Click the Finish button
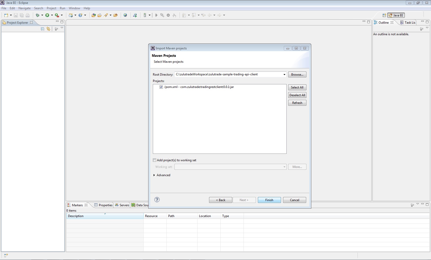 (x=269, y=200)
